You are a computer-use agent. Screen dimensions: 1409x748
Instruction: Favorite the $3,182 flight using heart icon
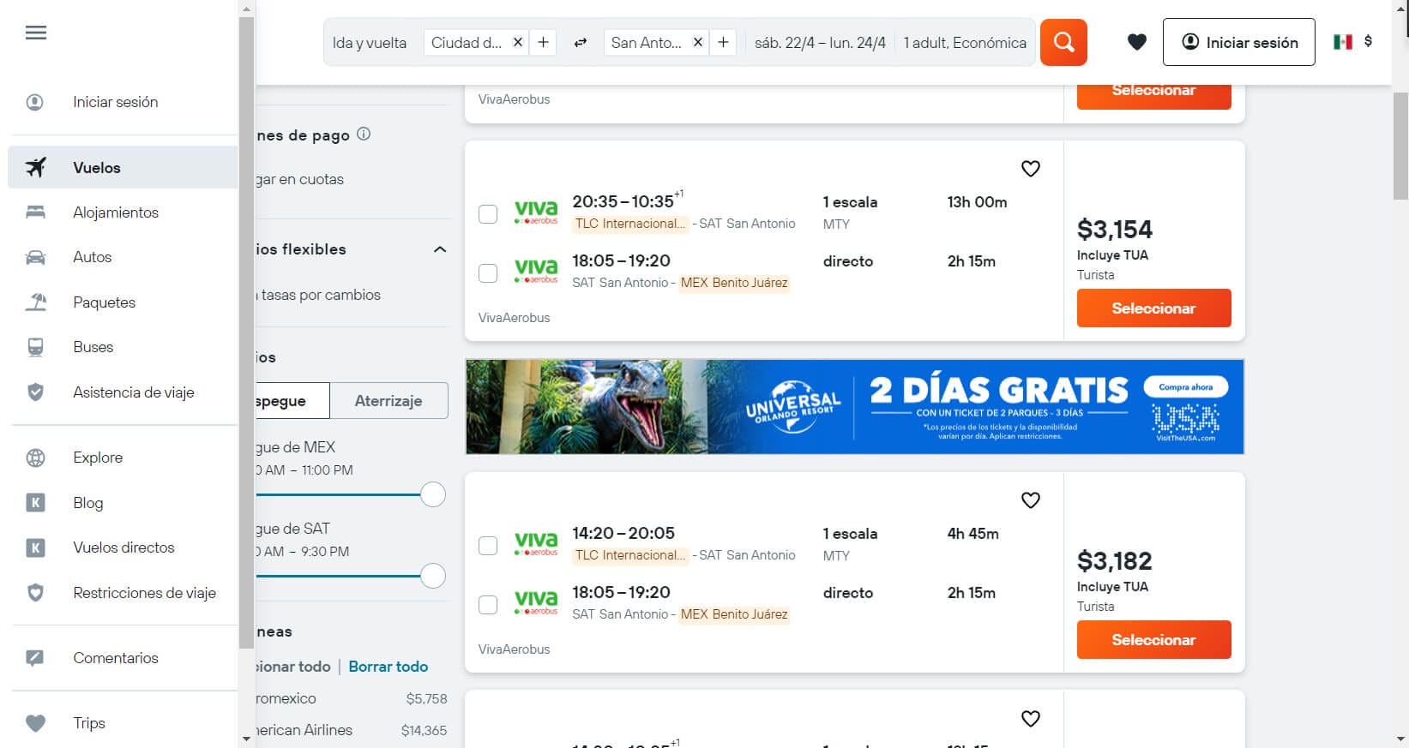tap(1030, 500)
